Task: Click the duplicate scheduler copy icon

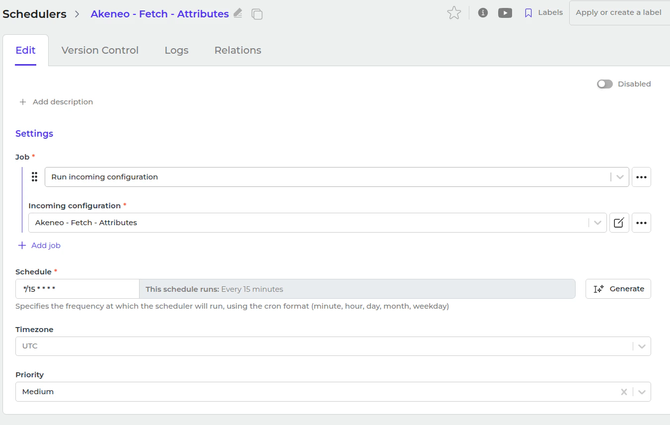Action: click(257, 14)
